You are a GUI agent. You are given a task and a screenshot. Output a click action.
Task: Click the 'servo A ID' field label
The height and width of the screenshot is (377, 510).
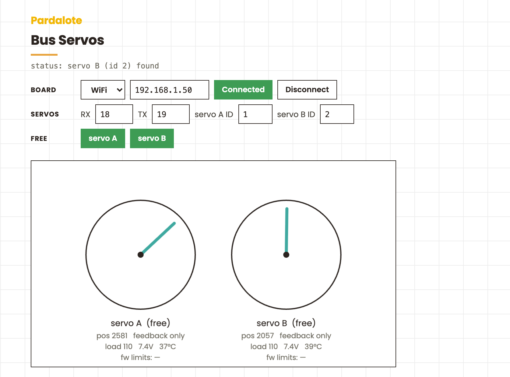214,114
